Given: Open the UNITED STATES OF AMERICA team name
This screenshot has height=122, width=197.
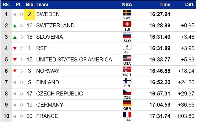Looking at the screenshot, I should point(74,60).
